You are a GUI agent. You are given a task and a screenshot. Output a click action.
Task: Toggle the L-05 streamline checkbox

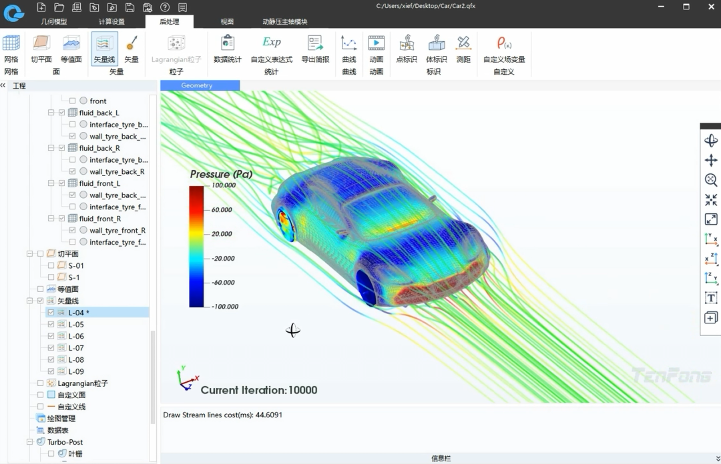(51, 324)
